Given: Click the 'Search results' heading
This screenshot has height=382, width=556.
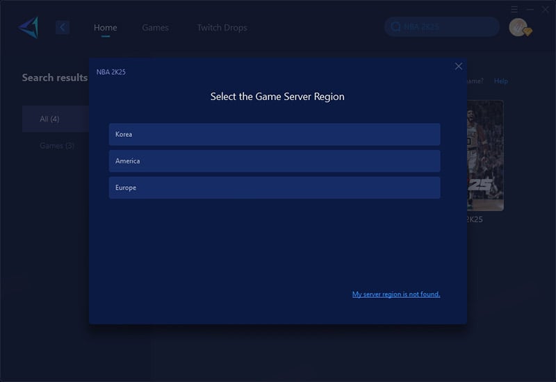Looking at the screenshot, I should (x=55, y=78).
